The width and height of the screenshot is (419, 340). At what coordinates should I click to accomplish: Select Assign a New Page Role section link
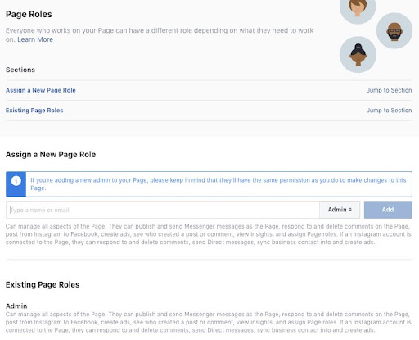point(41,90)
